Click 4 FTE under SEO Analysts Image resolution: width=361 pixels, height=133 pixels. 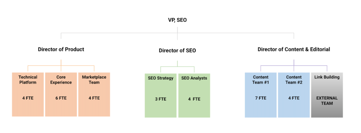pyautogui.click(x=194, y=99)
